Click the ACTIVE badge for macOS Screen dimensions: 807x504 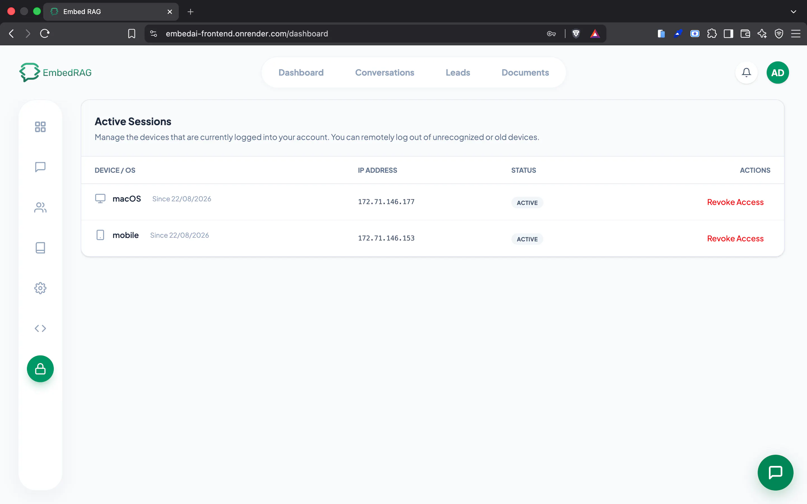(x=527, y=203)
